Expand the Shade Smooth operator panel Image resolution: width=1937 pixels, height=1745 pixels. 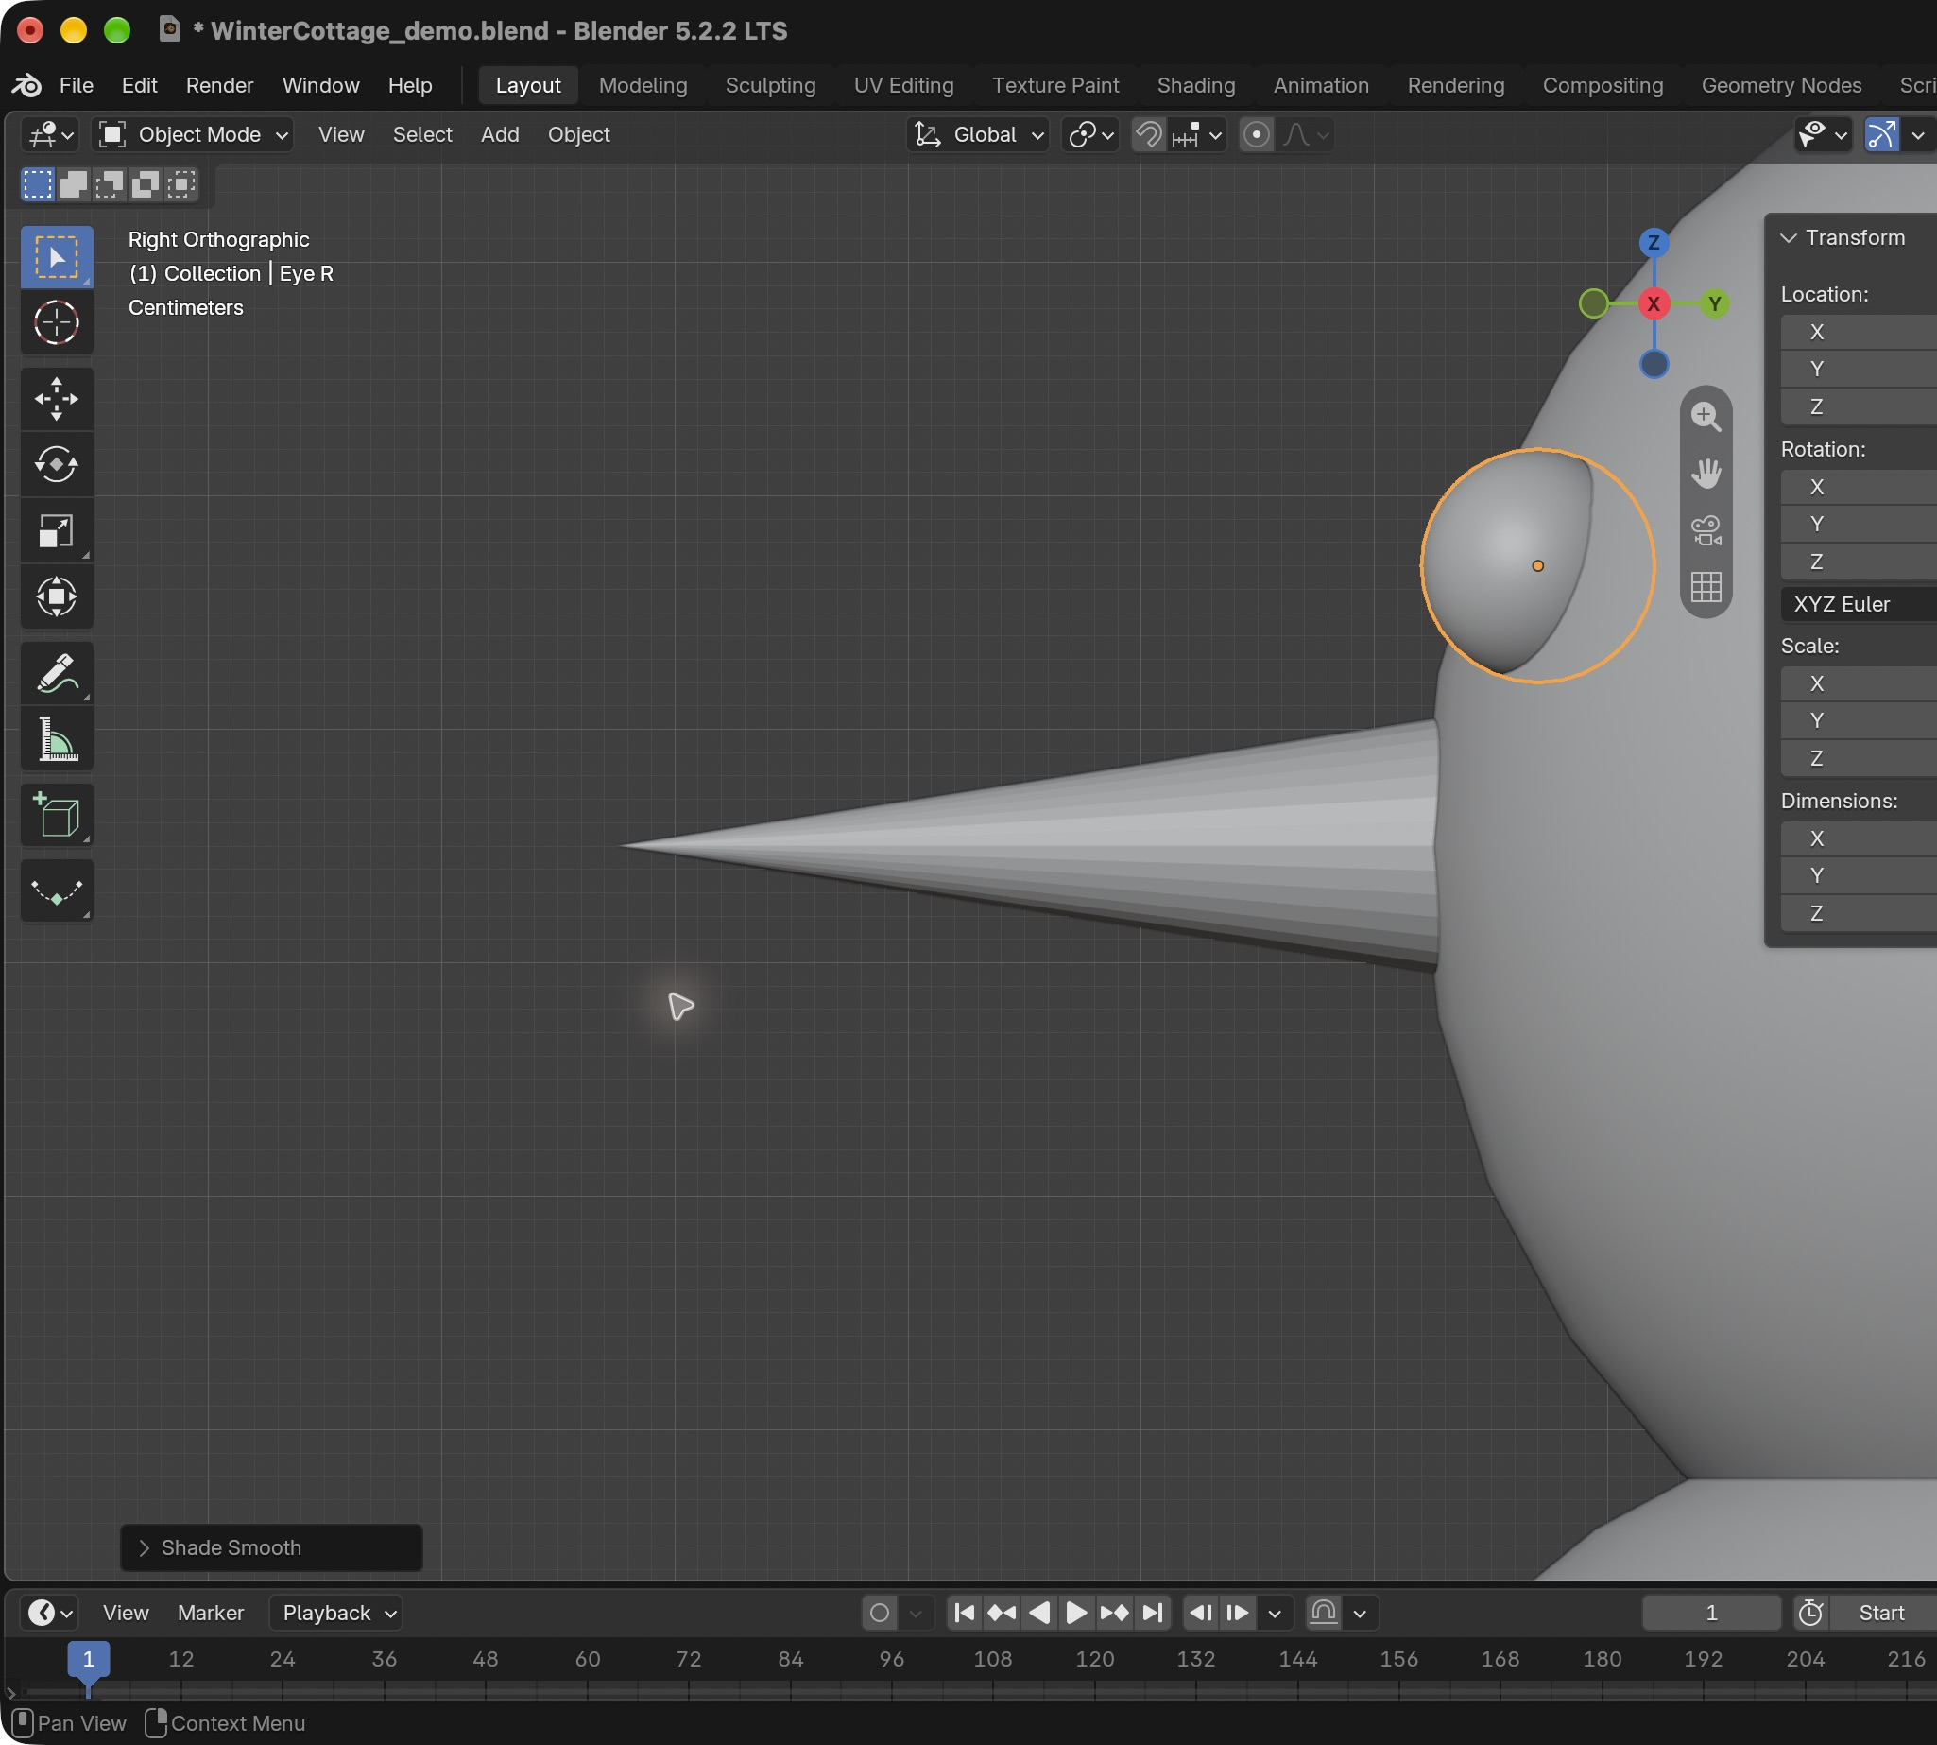click(271, 1547)
